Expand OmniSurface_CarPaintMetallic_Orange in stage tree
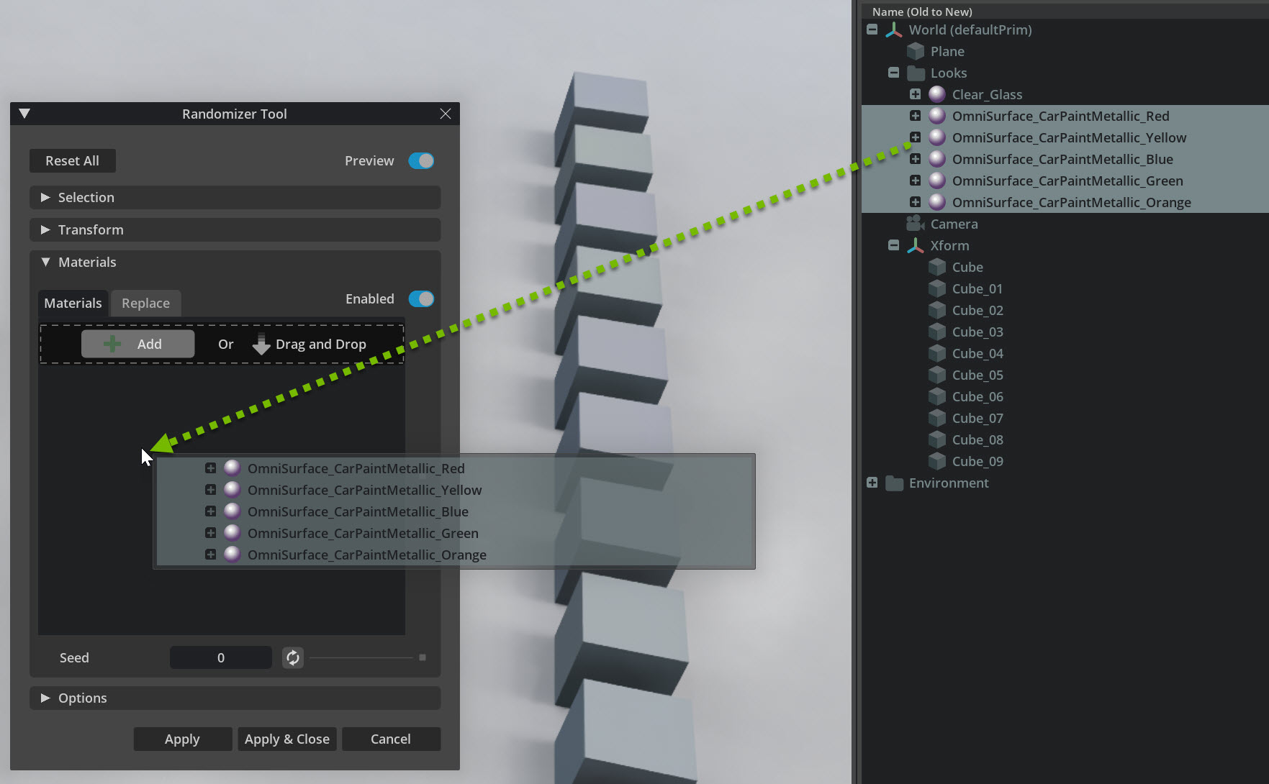1269x784 pixels. point(916,202)
